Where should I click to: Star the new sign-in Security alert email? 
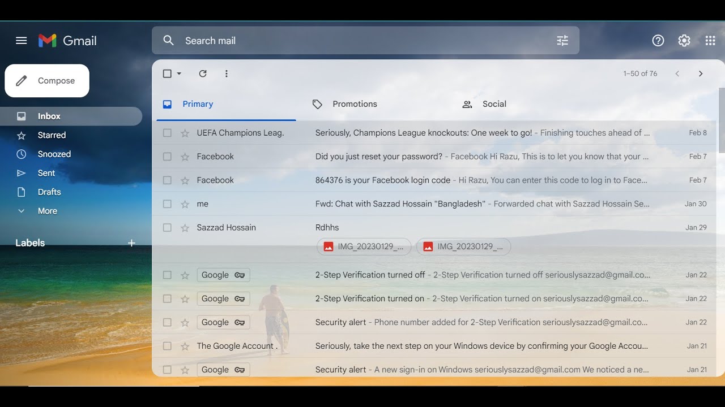[x=185, y=370]
